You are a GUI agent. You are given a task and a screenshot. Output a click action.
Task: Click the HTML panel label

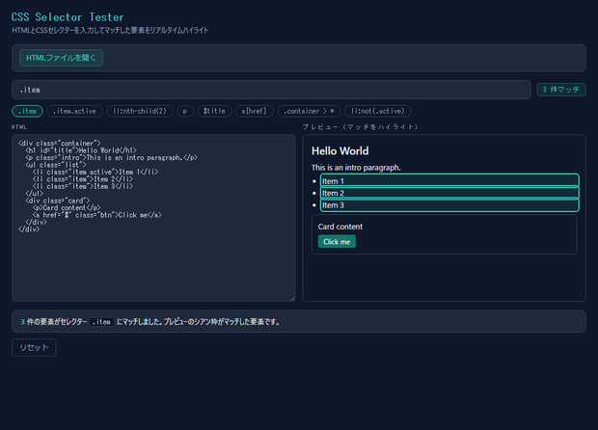[x=19, y=127]
